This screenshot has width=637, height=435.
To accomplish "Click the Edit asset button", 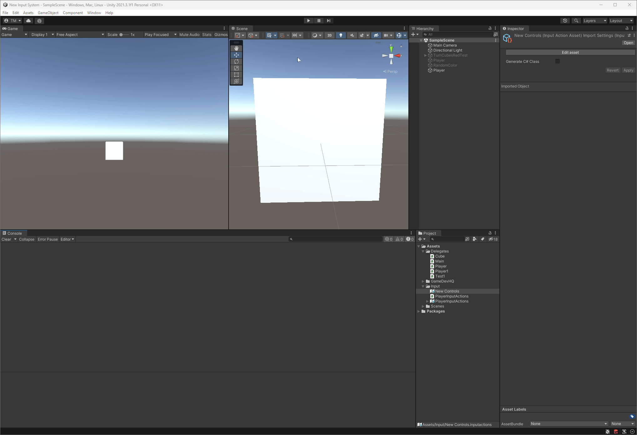I will (570, 52).
